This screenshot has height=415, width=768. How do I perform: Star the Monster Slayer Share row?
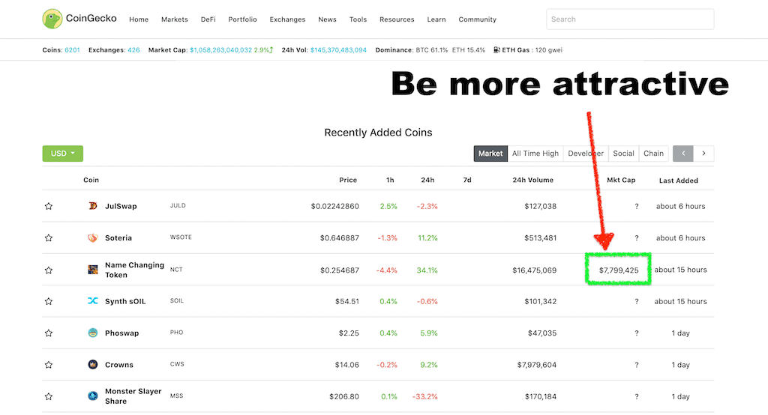(49, 396)
